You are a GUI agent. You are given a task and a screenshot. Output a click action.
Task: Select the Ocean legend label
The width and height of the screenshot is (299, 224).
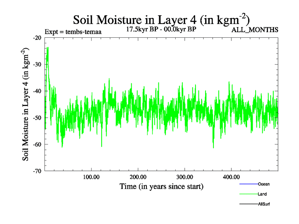(263, 184)
